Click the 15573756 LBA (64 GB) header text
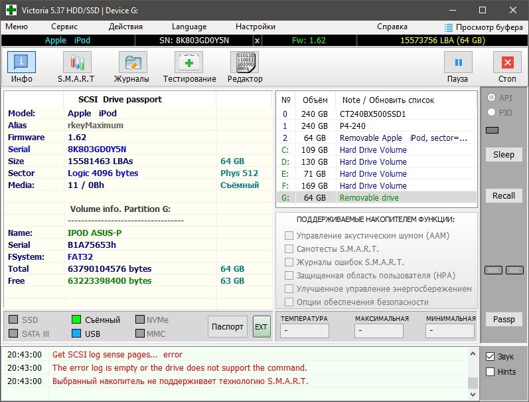The width and height of the screenshot is (529, 402). [x=443, y=41]
